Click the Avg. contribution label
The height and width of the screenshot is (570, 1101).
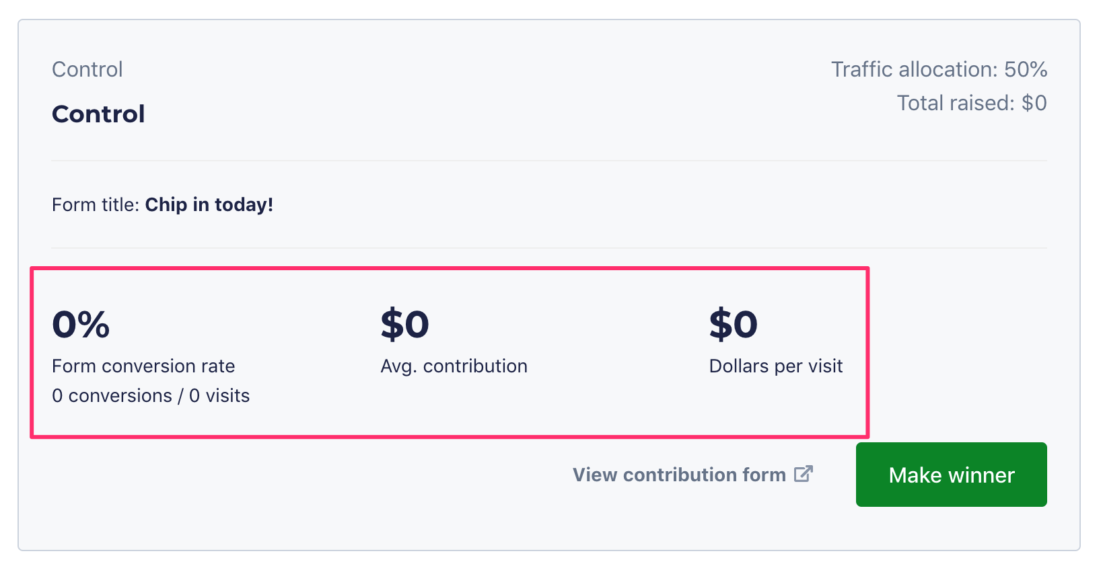[x=454, y=366]
